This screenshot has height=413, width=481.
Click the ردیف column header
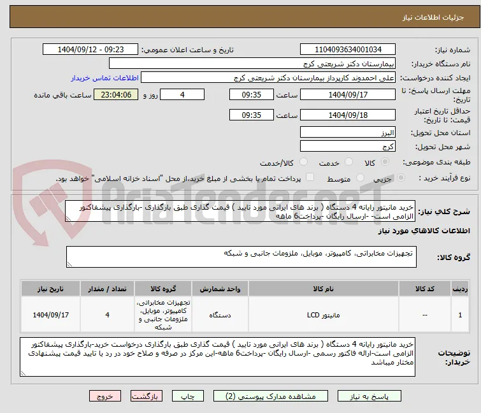(460, 289)
